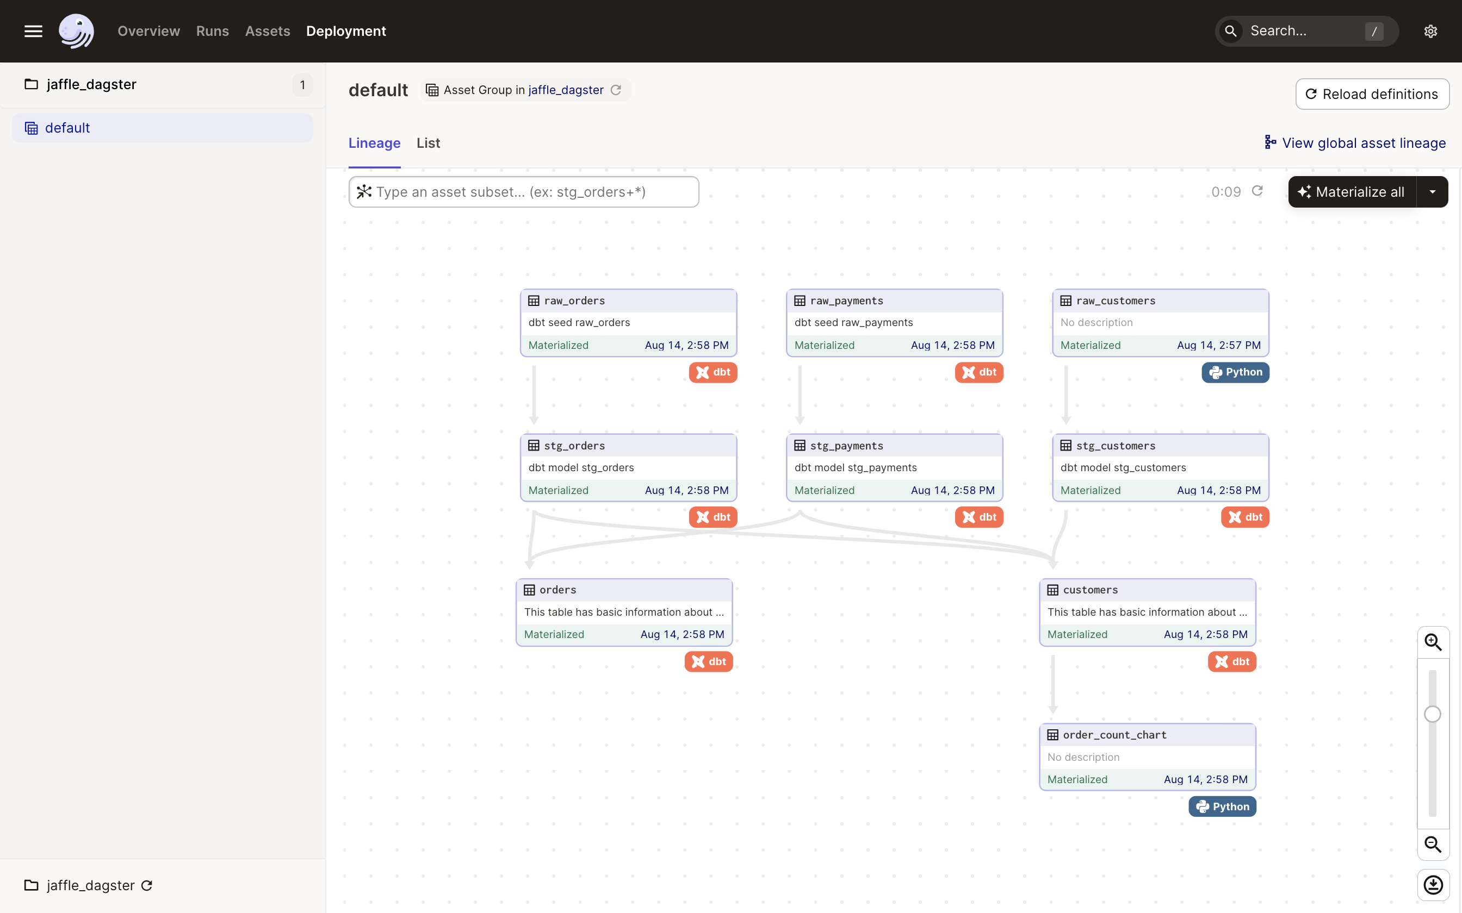Select the Runs menu item

point(212,31)
